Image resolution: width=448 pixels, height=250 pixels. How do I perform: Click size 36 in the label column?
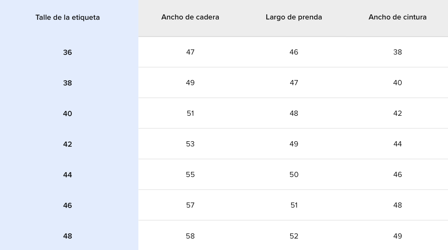(68, 52)
